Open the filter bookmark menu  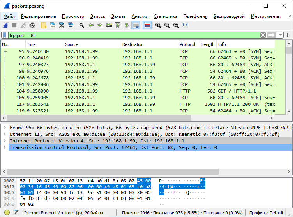5,35
